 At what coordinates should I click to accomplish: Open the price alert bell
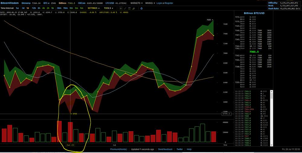[x=142, y=8]
